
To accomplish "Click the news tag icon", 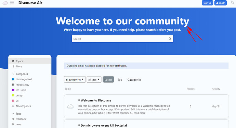I will click(x=13, y=124).
